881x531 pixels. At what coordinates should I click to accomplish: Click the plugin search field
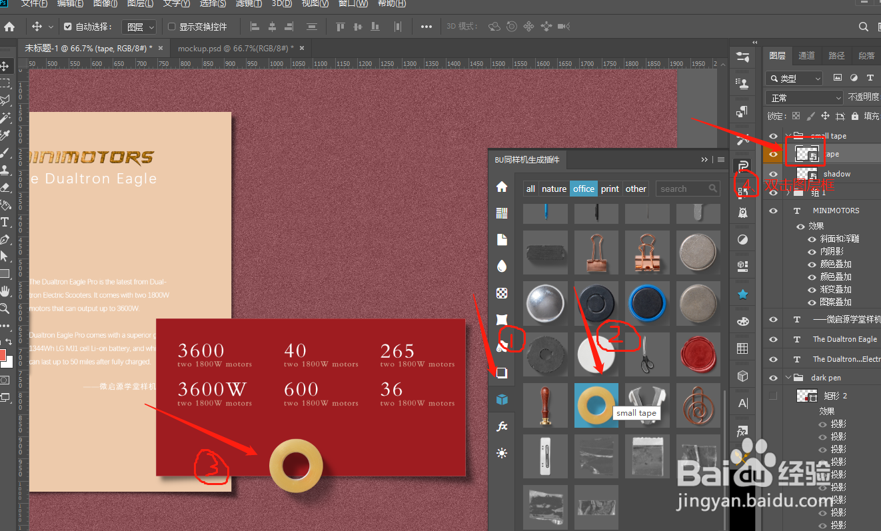tap(687, 189)
